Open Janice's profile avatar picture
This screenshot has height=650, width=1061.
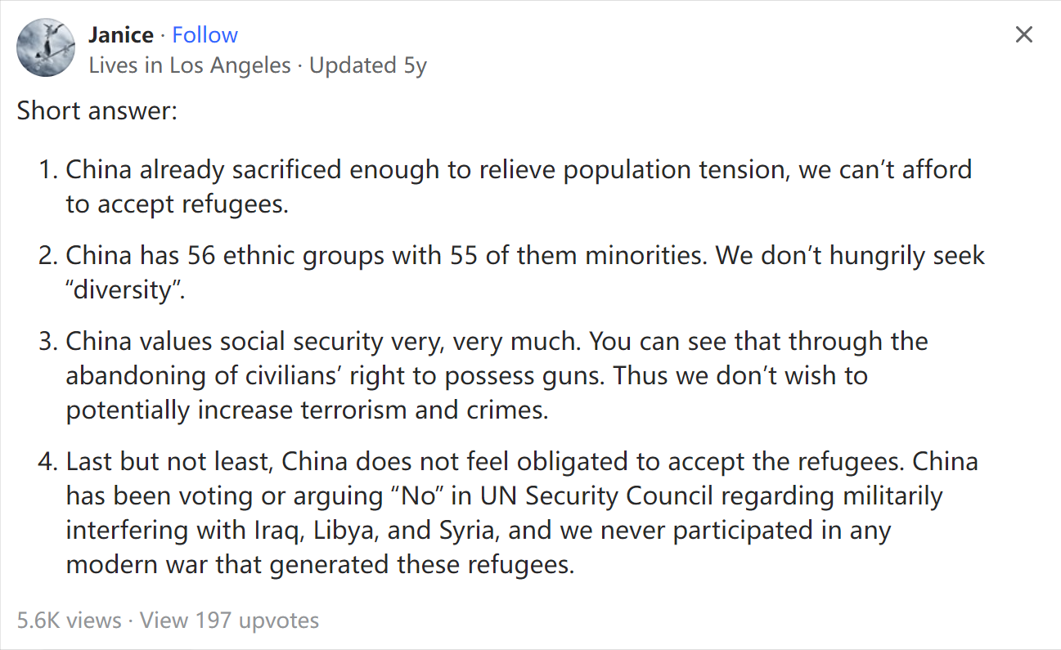click(46, 47)
